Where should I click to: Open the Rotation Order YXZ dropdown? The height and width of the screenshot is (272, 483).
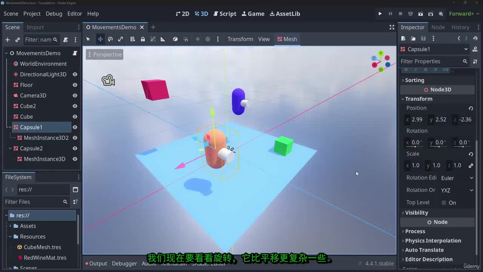click(457, 190)
